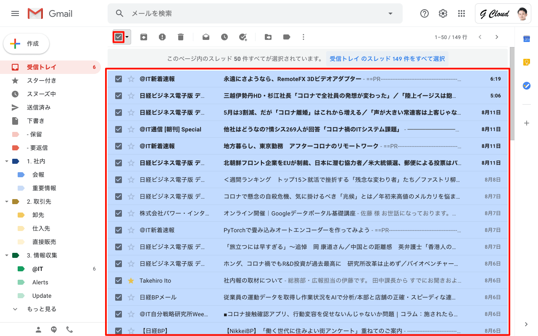Uncheck the 株式会社パワー・インタ message checkbox
This screenshot has height=336, width=538.
coord(119,213)
